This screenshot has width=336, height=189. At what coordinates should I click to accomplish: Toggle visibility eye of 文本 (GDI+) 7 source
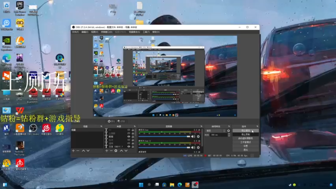pyautogui.click(x=129, y=147)
